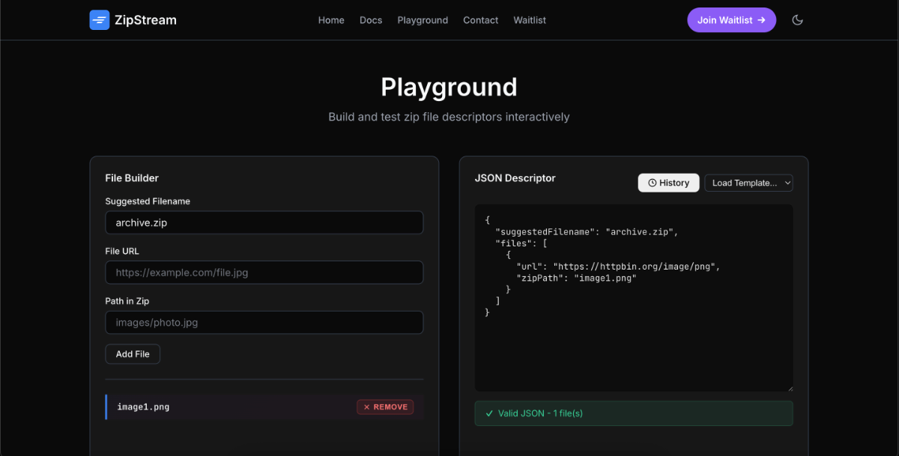Image resolution: width=899 pixels, height=456 pixels.
Task: Click the green checkmark in the Valid JSON banner
Action: click(489, 413)
